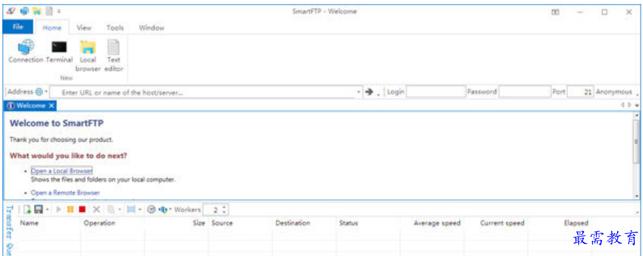This screenshot has height=256, width=643.
Task: Toggle the Anonymous login option
Action: (x=614, y=92)
